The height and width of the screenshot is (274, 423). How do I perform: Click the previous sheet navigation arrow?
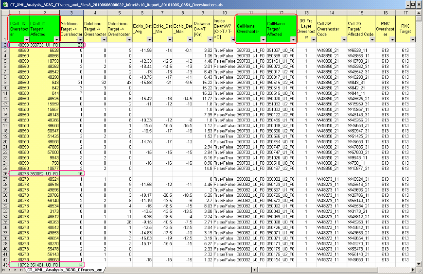pos(9,270)
